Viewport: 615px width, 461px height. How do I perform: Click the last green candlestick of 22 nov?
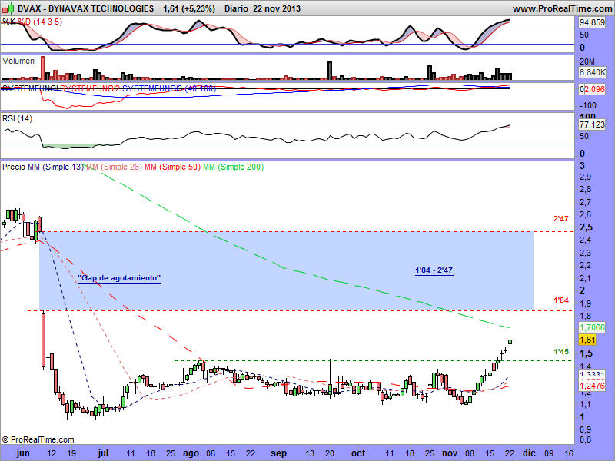point(510,342)
